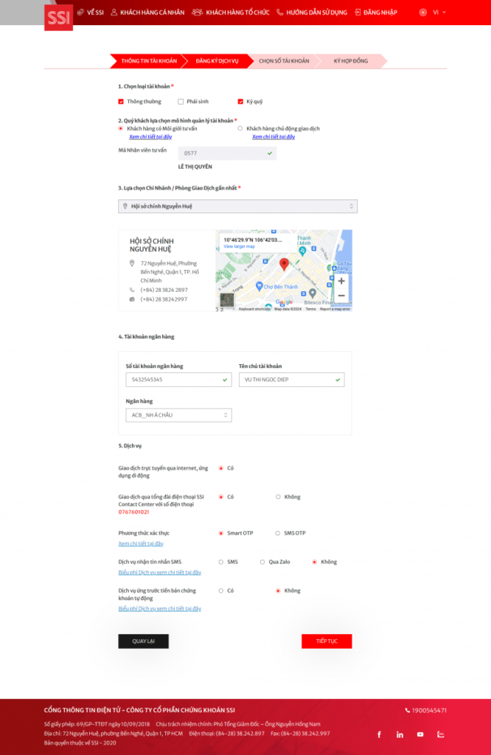Viewport: 491px width, 755px height.
Task: Click the bank account number field
Action: click(178, 380)
